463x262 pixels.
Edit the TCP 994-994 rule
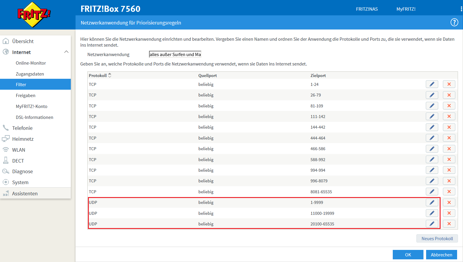[432, 170]
